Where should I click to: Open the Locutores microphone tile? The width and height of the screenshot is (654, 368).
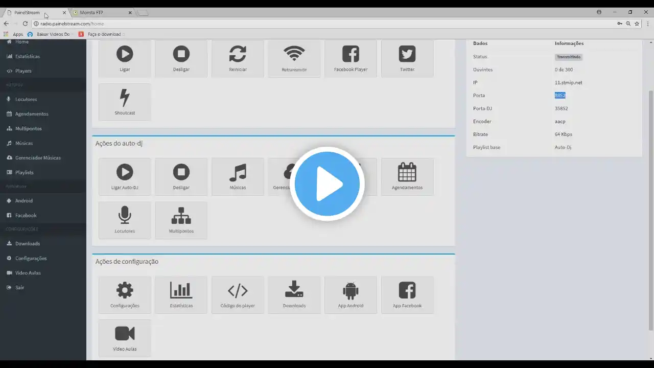[125, 220]
